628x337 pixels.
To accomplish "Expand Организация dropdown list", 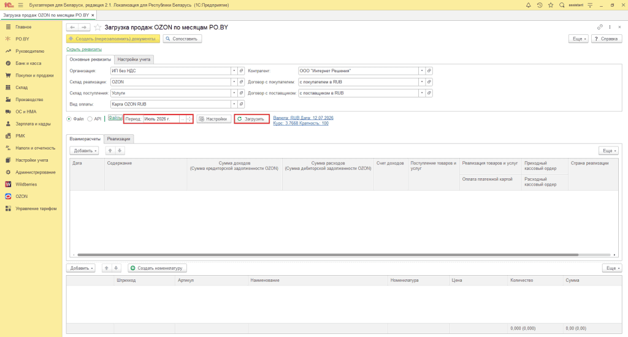I will point(234,71).
